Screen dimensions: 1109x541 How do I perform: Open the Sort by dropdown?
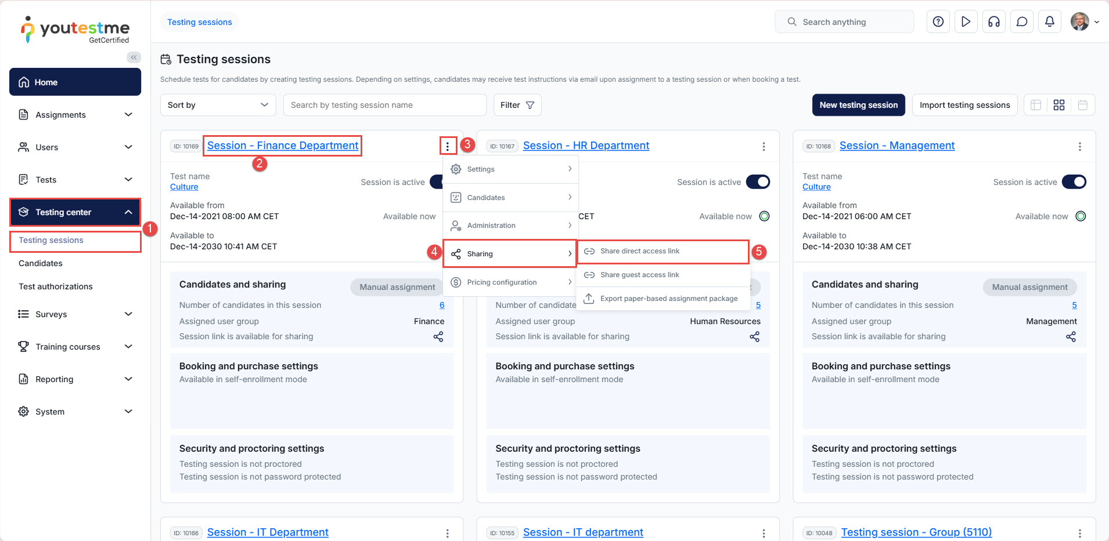click(x=218, y=105)
